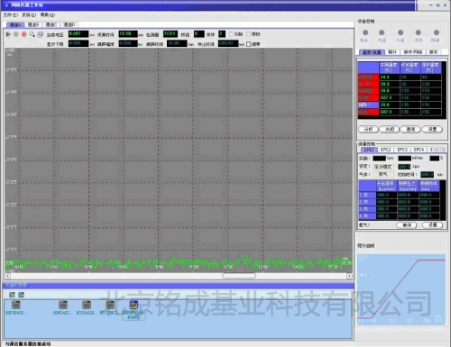Click the 显示下限 input field
Image resolution: width=451 pixels, height=347 pixels.
78,43
